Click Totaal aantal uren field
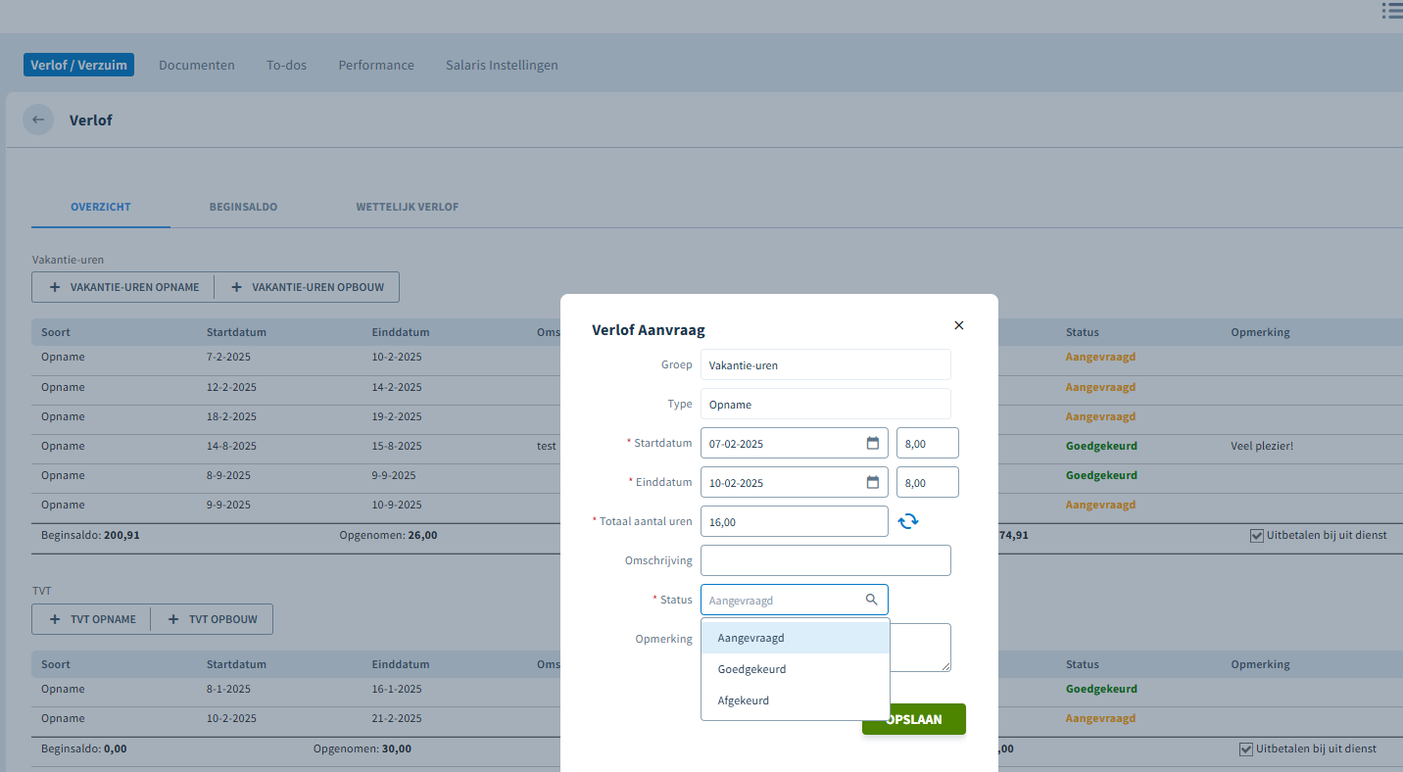This screenshot has height=772, width=1403. pos(795,521)
